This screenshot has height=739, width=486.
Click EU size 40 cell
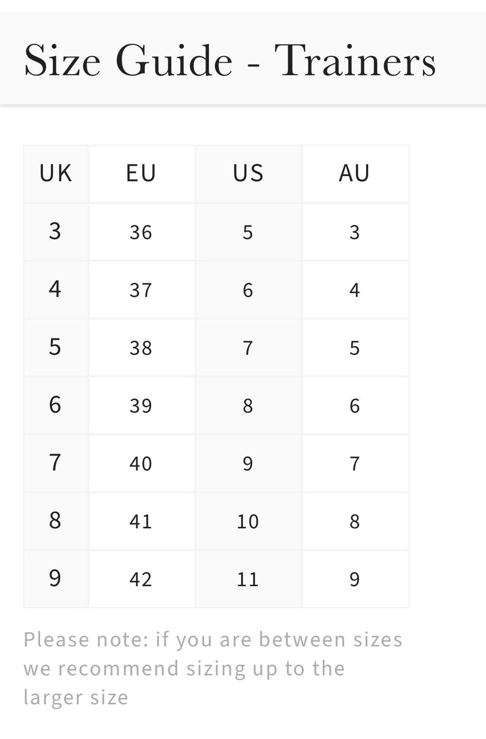(141, 463)
